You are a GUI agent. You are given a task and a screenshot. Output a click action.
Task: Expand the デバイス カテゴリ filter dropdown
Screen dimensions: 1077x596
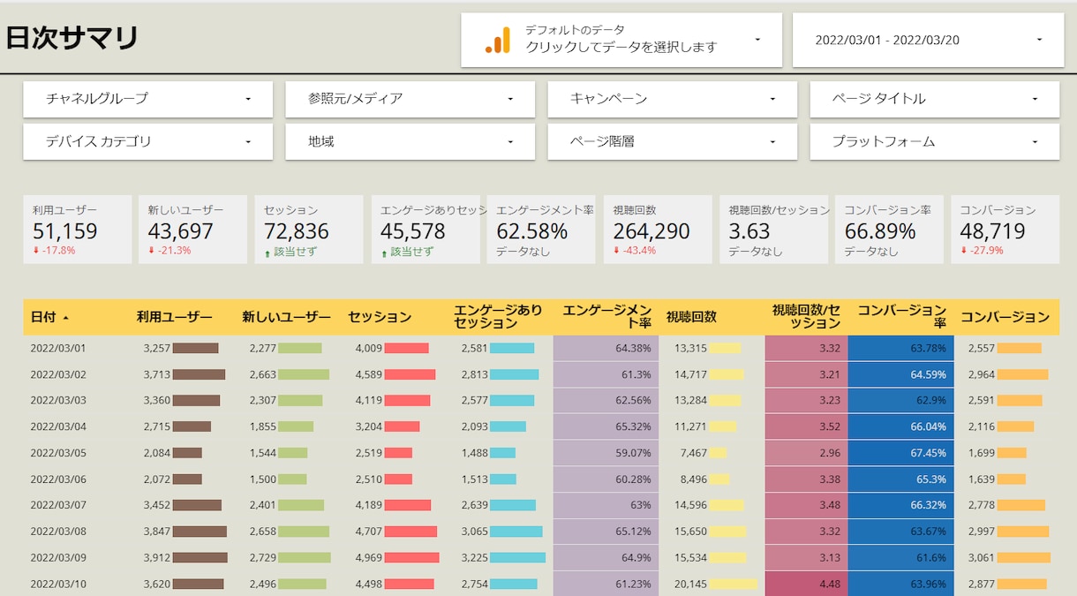point(147,141)
